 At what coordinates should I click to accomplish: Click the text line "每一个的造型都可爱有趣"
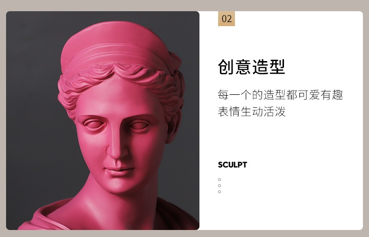point(280,95)
